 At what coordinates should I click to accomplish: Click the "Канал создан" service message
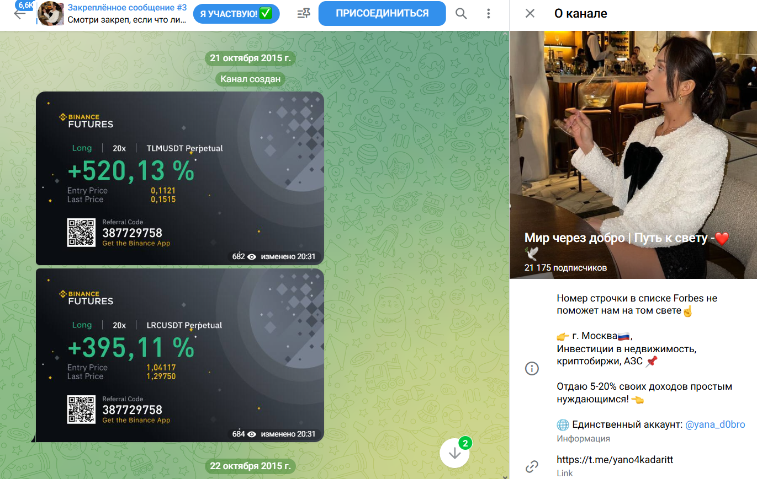(x=250, y=79)
